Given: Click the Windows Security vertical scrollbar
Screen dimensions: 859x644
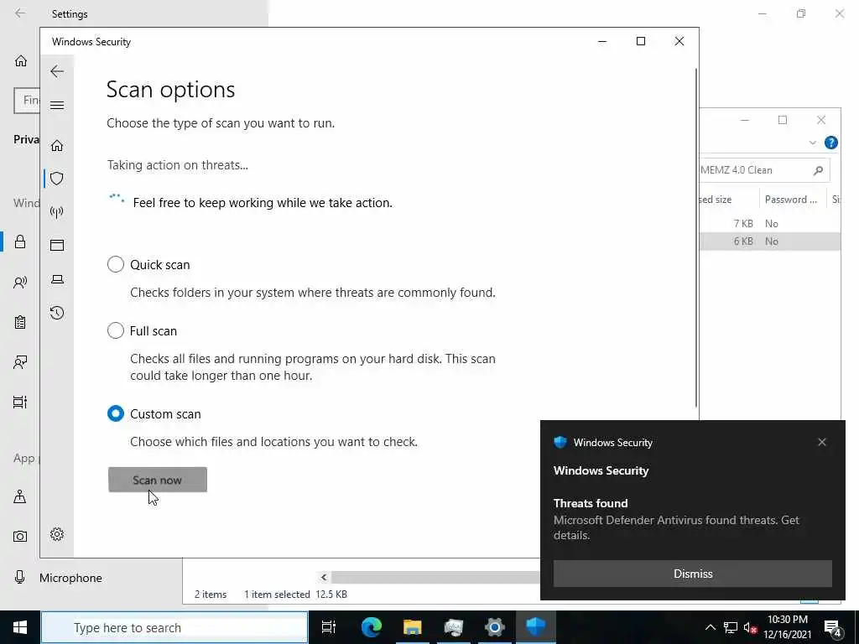Looking at the screenshot, I should click(696, 237).
